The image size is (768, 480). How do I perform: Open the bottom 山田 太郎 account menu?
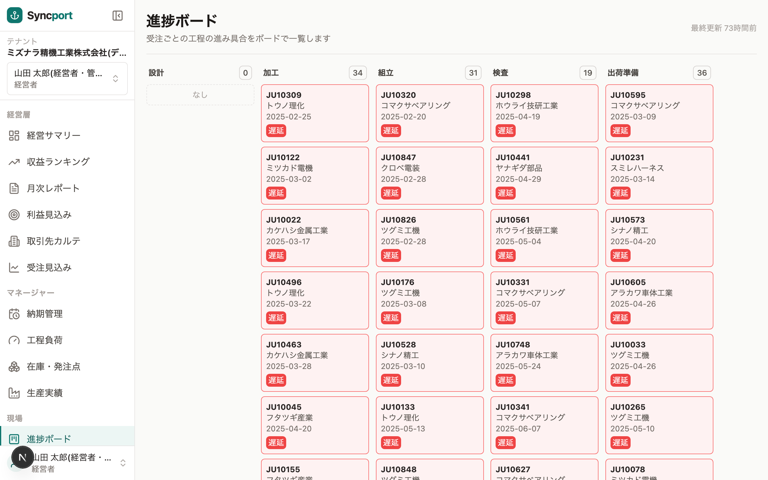67,463
